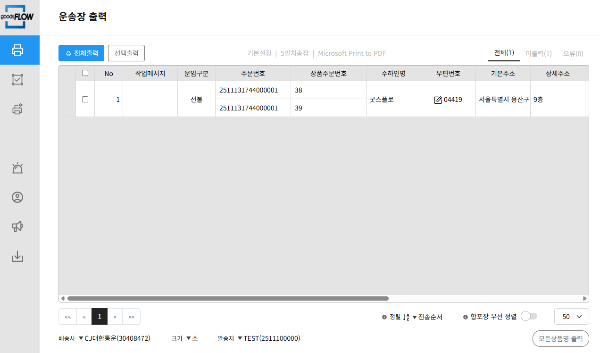Open the 50 rows-per-page dropdown
Image resolution: width=600 pixels, height=353 pixels.
(571, 317)
